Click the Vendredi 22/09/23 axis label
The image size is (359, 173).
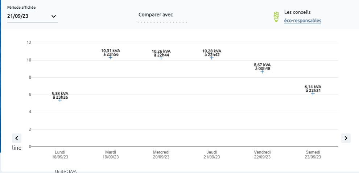pyautogui.click(x=263, y=155)
